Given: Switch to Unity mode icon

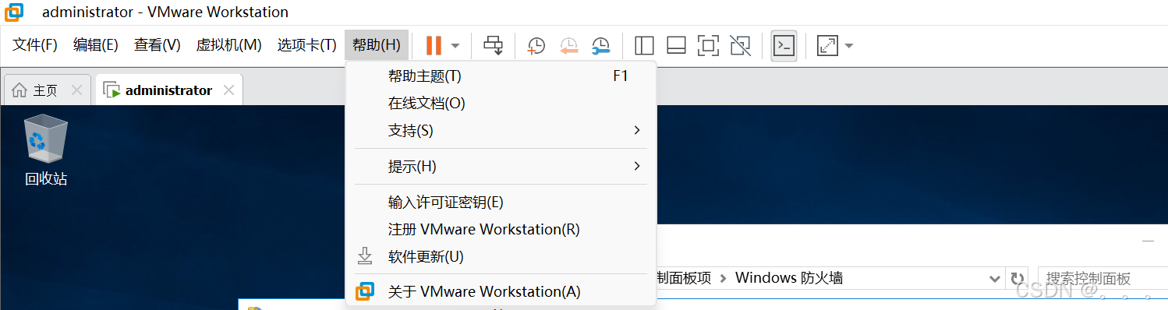Looking at the screenshot, I should (x=740, y=45).
